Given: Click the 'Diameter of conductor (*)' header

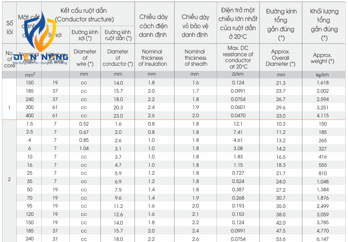Looking at the screenshot, I should 117,57.
